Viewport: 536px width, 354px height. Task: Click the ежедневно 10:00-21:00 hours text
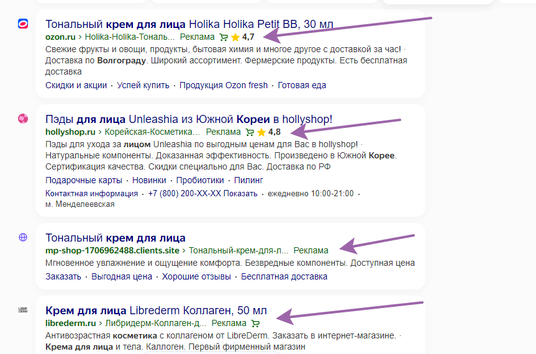point(311,194)
